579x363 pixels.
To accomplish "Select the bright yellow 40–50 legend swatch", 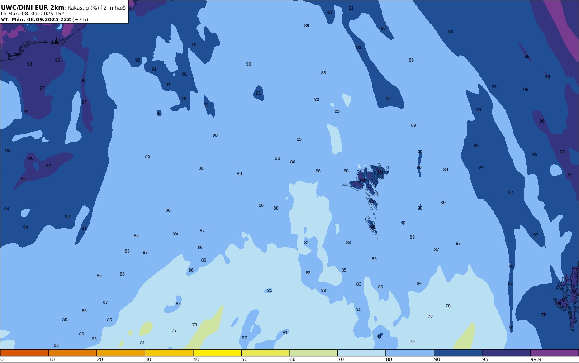I will pyautogui.click(x=217, y=353).
